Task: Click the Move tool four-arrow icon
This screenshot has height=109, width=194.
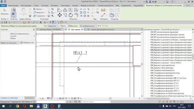Action: [60, 15]
